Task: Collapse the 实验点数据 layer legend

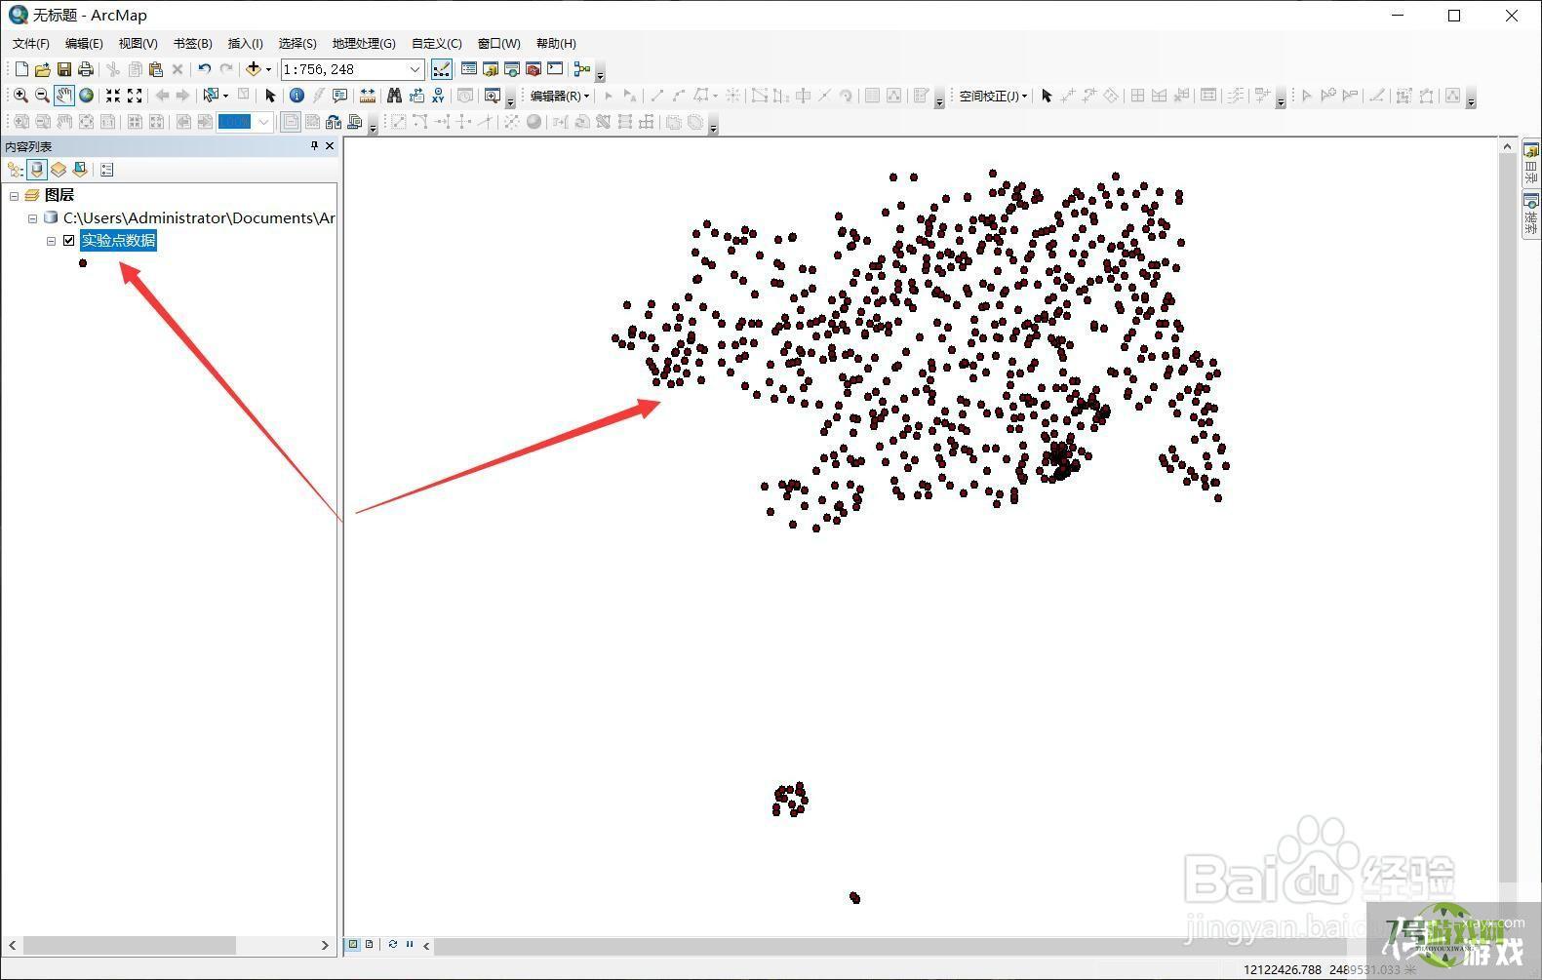Action: click(52, 240)
